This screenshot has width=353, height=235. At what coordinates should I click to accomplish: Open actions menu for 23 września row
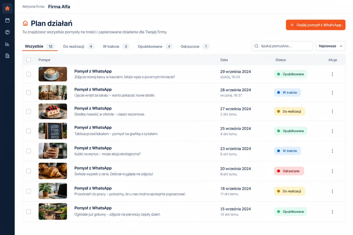click(332, 151)
